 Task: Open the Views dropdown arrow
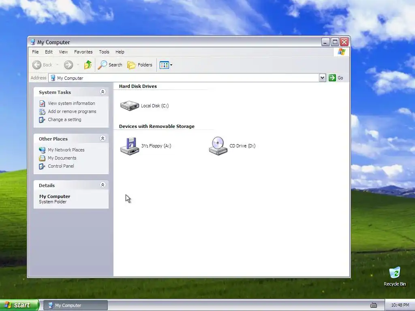[x=171, y=65]
